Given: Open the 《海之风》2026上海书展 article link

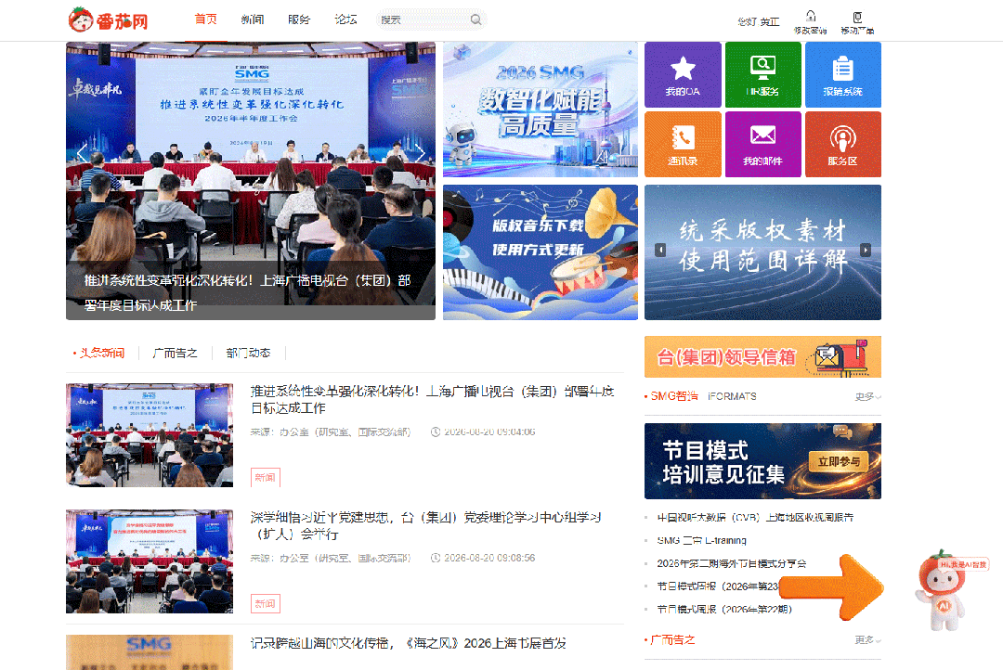Looking at the screenshot, I should 408,643.
